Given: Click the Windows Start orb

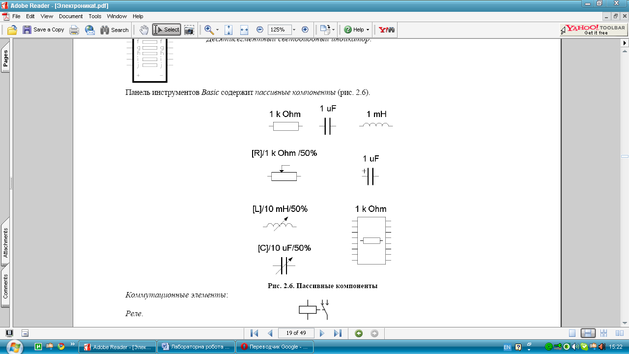Looking at the screenshot, I should pos(14,347).
